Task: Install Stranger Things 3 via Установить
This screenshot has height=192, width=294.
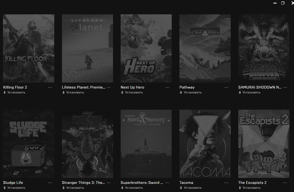Action: (x=73, y=188)
